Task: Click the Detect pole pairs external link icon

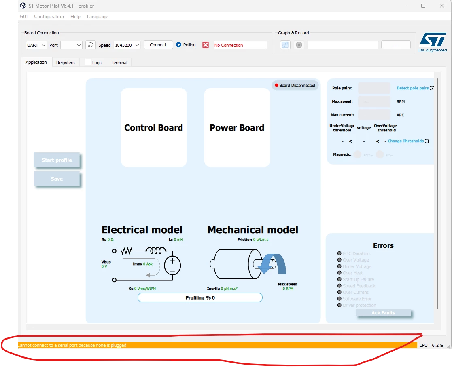Action: (431, 88)
